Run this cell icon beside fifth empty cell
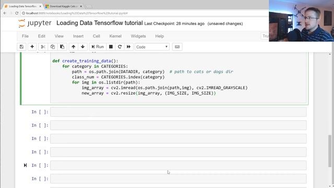The width and height of the screenshot is (334, 188). 26,165
